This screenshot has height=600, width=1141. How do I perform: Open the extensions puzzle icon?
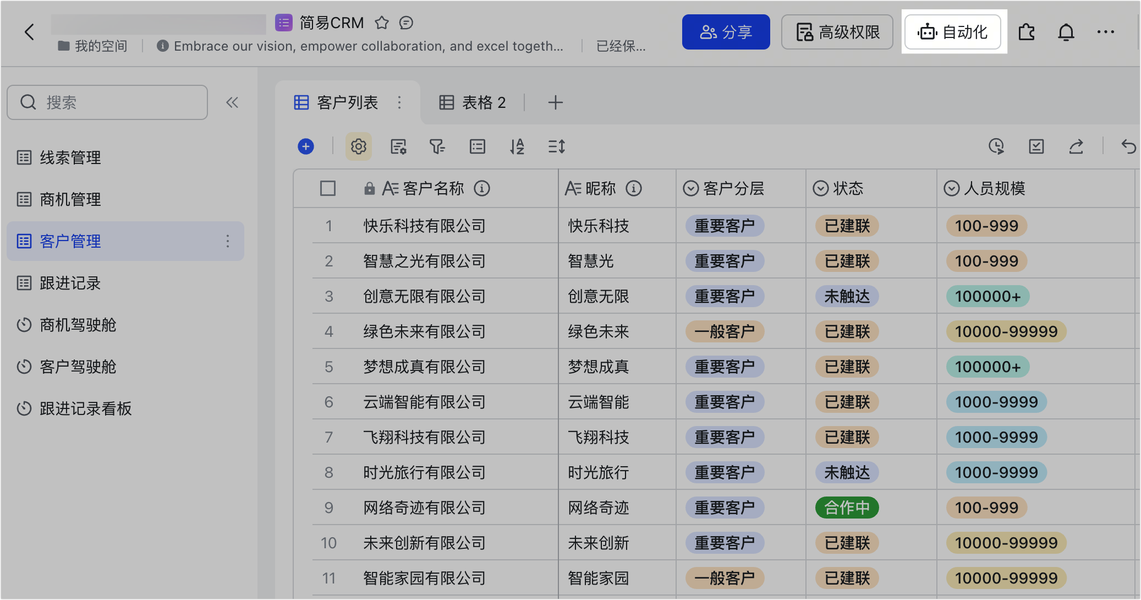click(1027, 32)
